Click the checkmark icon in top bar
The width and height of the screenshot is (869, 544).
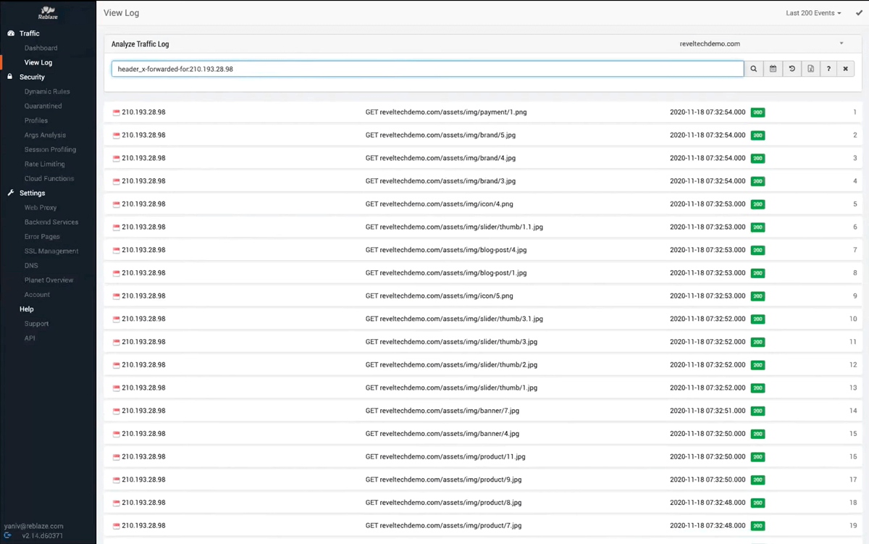click(x=859, y=13)
